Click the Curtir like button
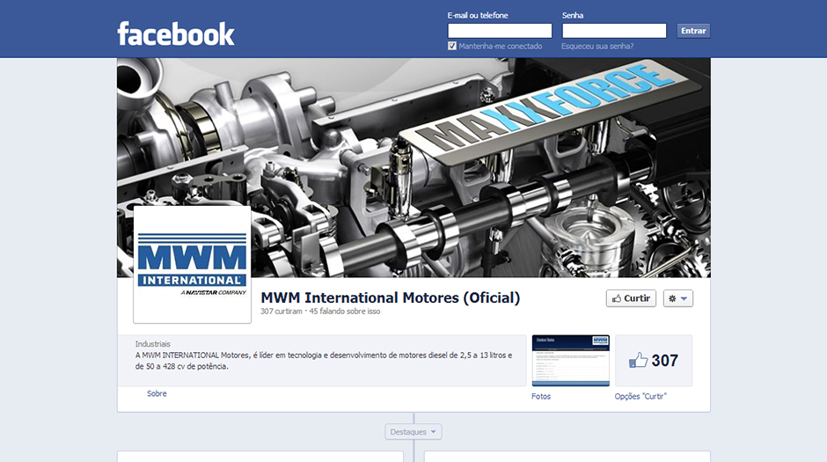The image size is (827, 462). [631, 298]
